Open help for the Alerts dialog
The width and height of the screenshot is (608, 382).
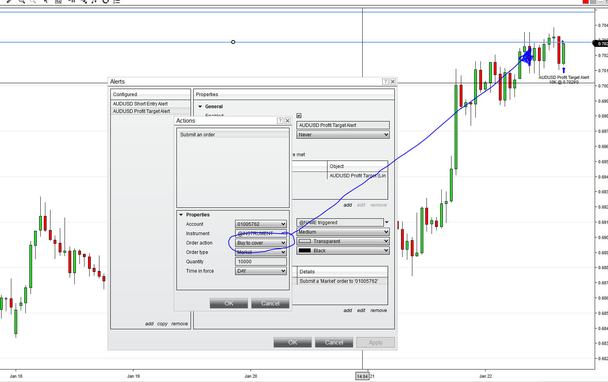385,82
